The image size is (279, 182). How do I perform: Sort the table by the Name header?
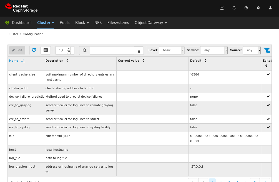click(14, 61)
